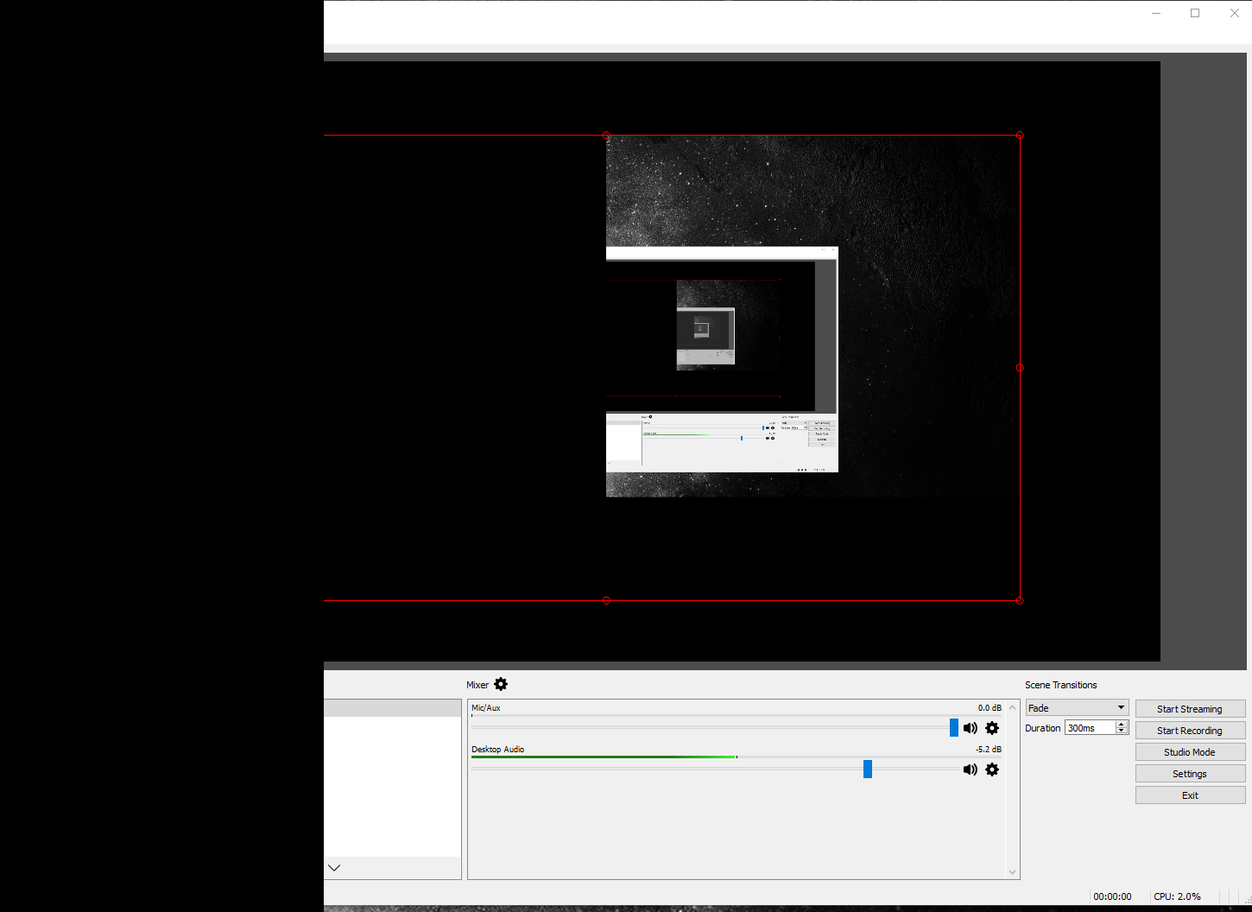Click Mixer scrollbar up arrow
The image size is (1252, 912).
pyautogui.click(x=1013, y=707)
